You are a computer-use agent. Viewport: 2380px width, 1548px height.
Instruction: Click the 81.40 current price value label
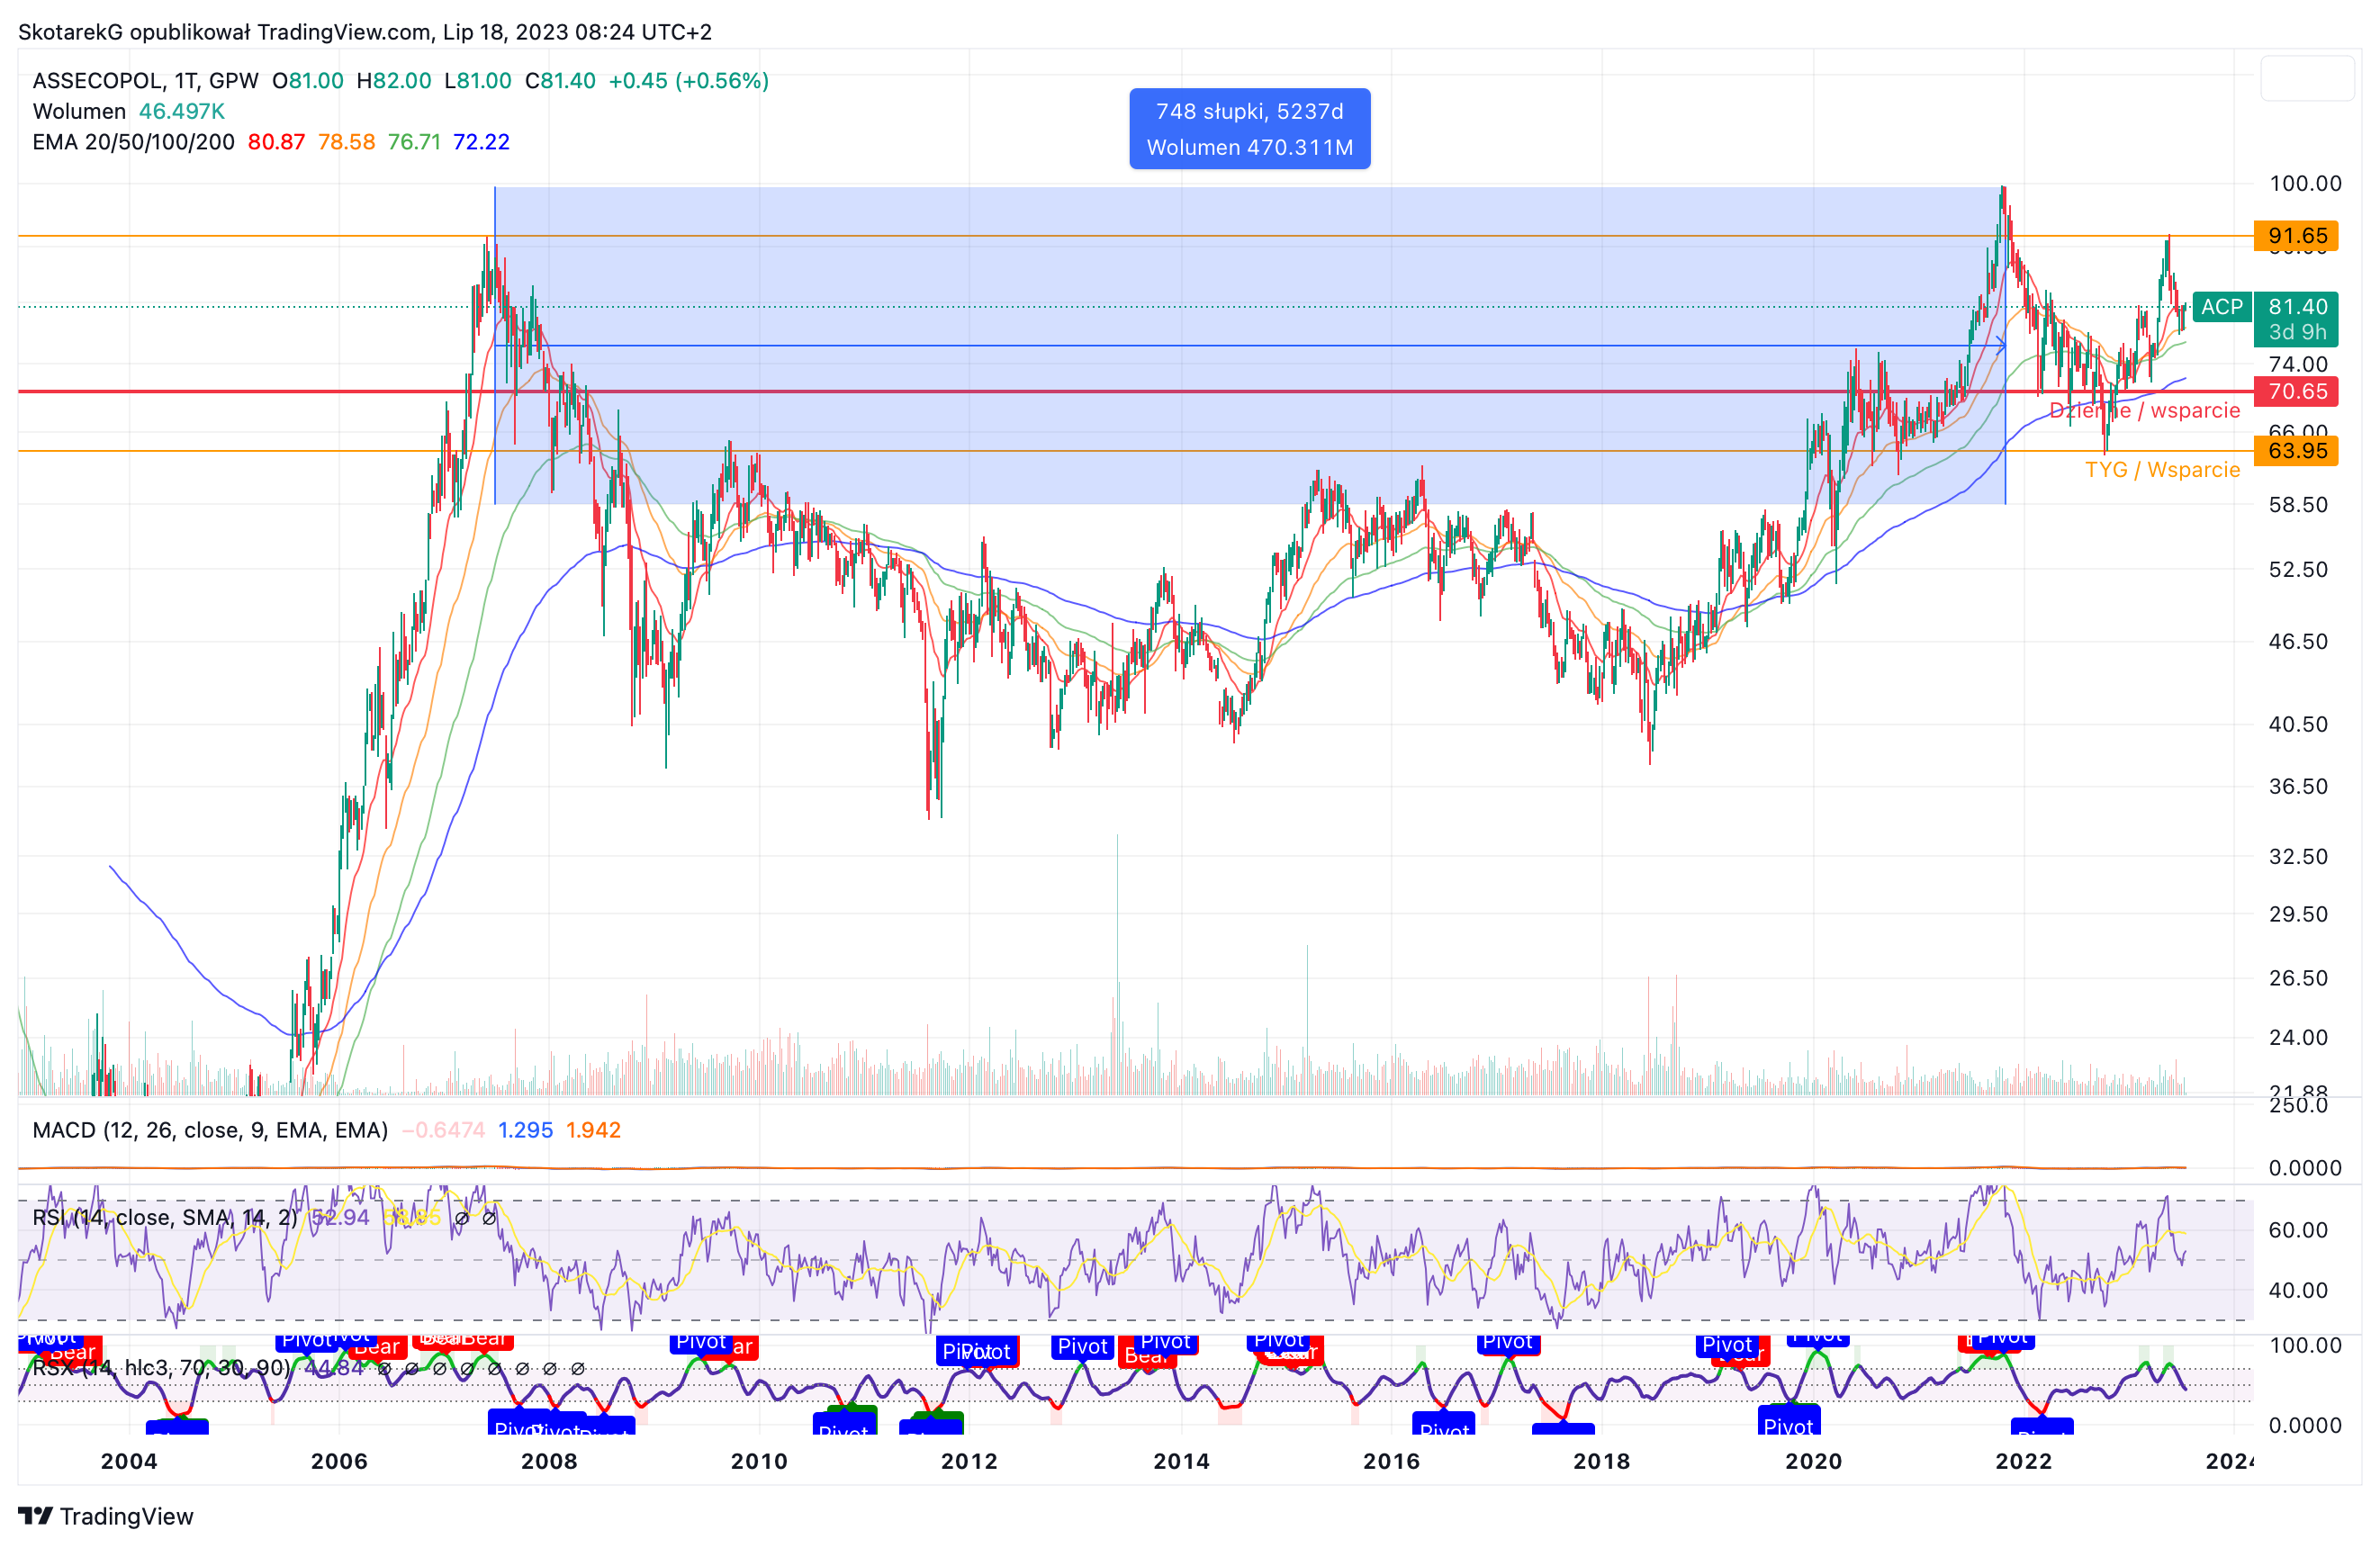tap(2297, 307)
